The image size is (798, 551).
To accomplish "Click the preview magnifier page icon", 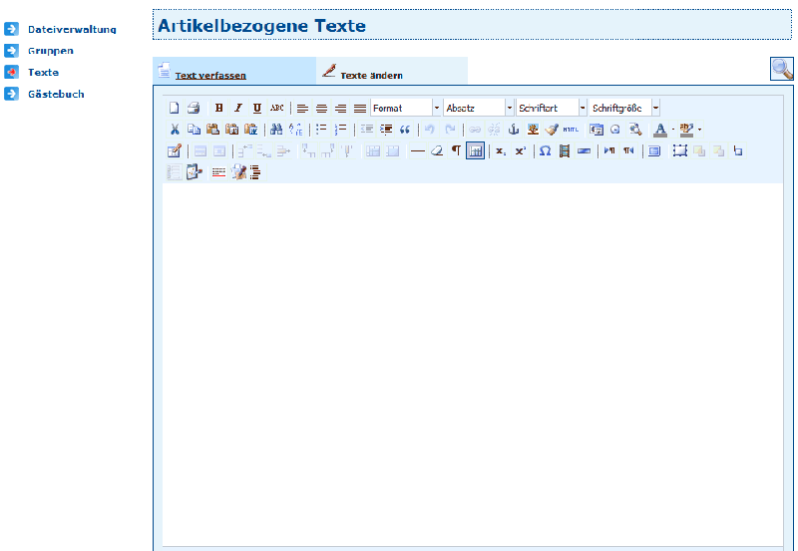I will (634, 130).
